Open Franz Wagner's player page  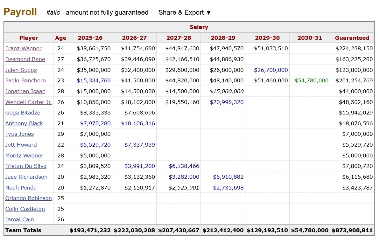(23, 48)
